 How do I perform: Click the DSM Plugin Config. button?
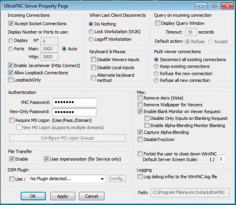tap(117, 179)
